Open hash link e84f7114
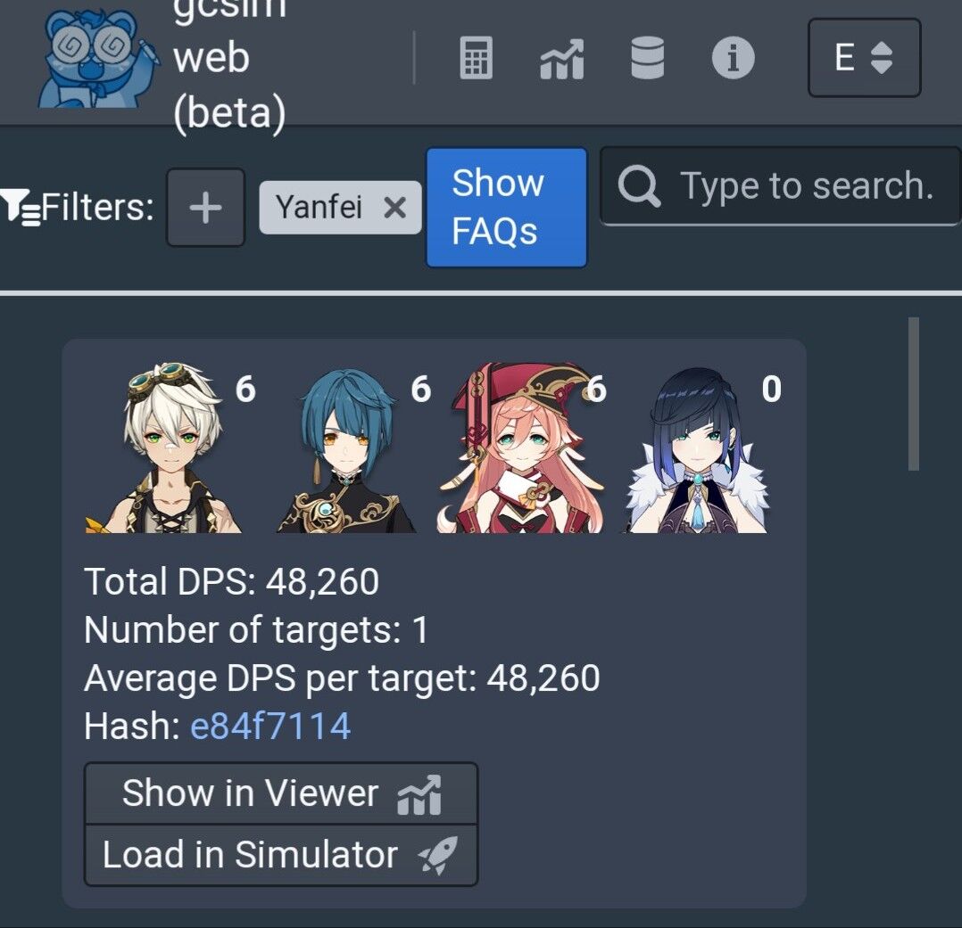962x928 pixels. (270, 726)
